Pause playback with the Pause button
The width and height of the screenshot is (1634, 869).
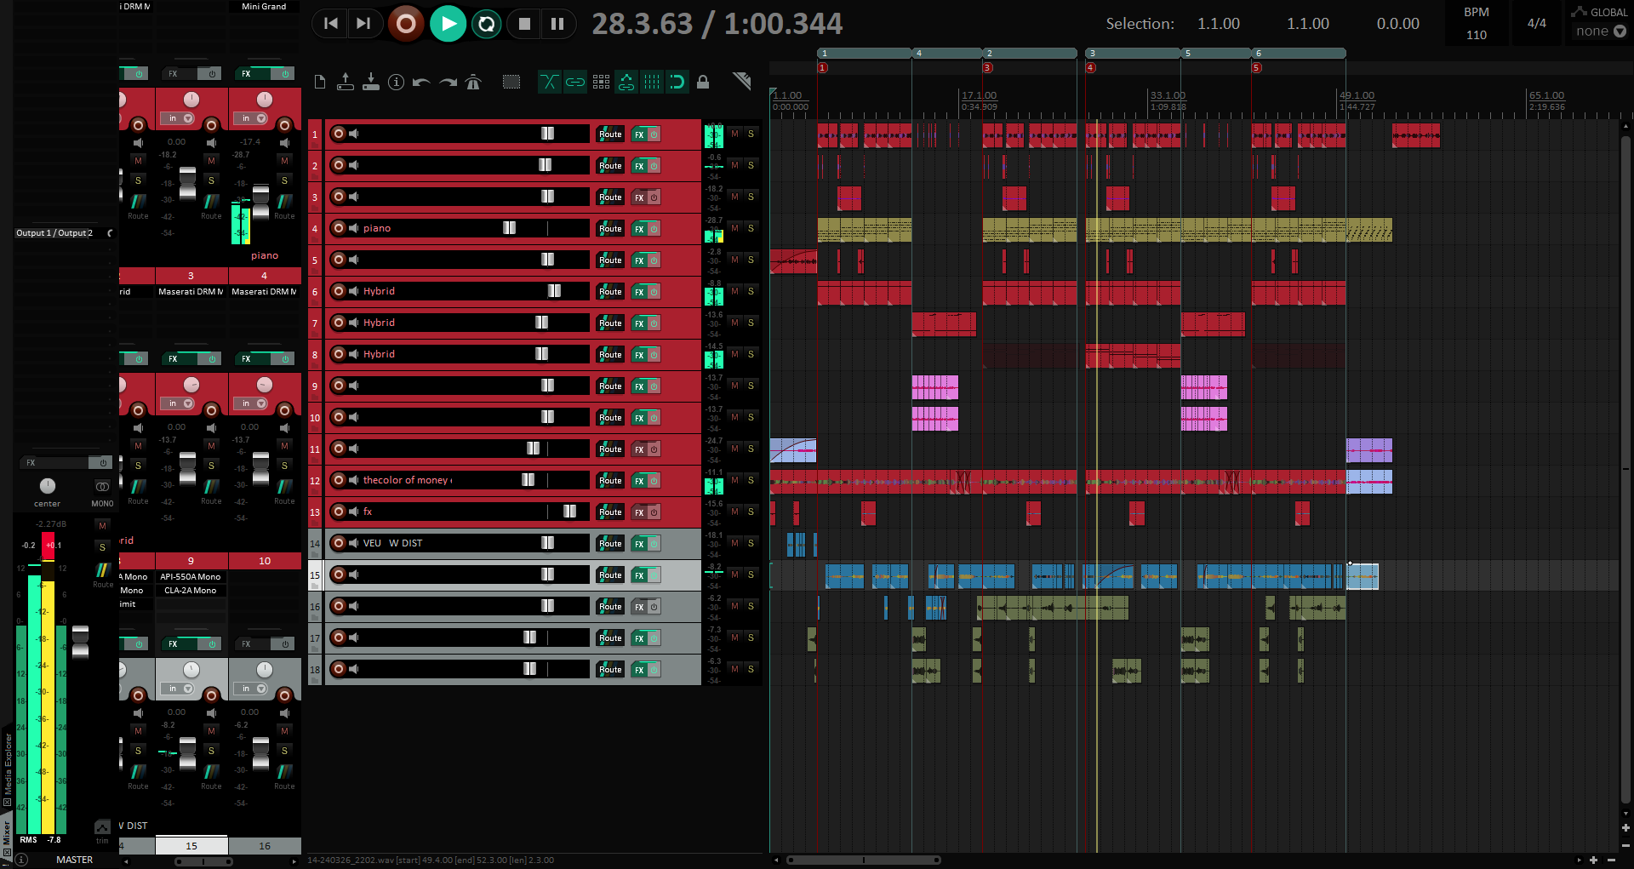(x=557, y=24)
